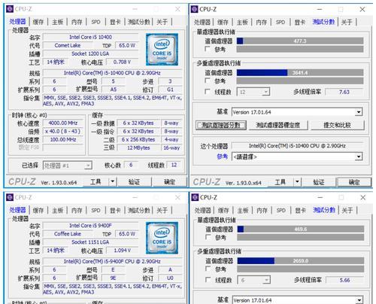Switch to the 显卡 tab in the i5 9400F window

115,211
